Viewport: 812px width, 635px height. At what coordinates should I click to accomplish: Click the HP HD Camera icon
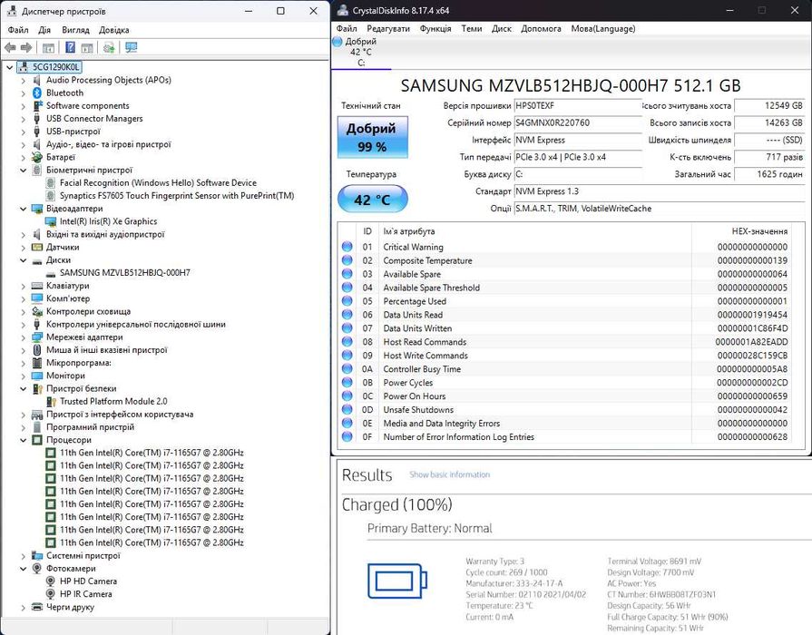click(x=51, y=581)
